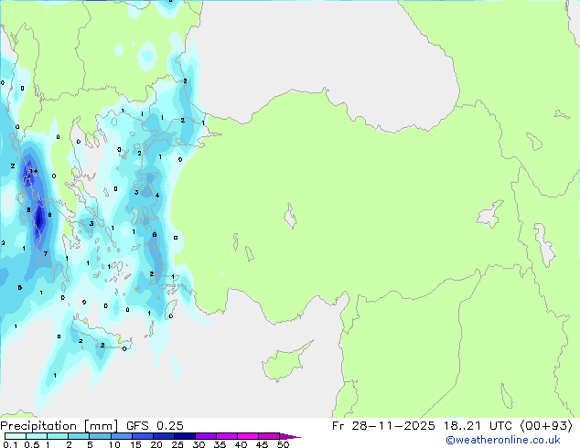This screenshot has height=448, width=580.
Task: Click the '14' precipitation value on the map
Action: [x=34, y=171]
